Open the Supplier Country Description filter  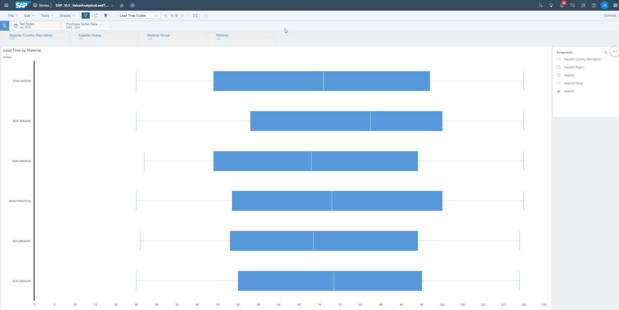coord(35,37)
